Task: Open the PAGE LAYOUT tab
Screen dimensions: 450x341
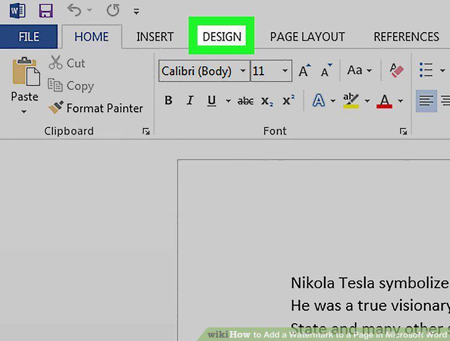Action: (307, 36)
